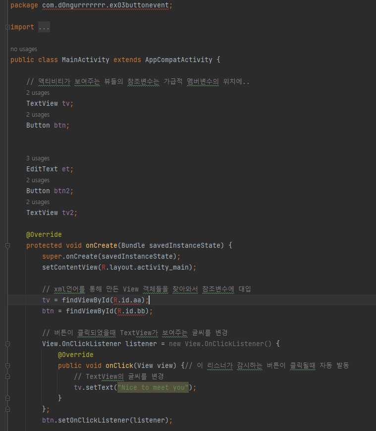Viewport: 376px width, 431px height.
Task: Click the onClick method name
Action: click(119, 365)
